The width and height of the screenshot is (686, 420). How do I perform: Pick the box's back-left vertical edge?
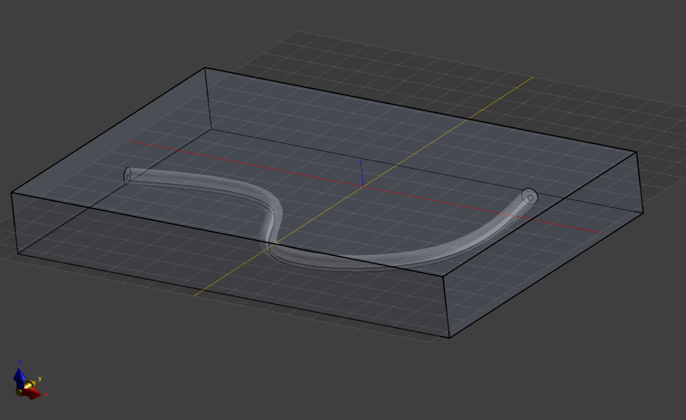point(208,98)
